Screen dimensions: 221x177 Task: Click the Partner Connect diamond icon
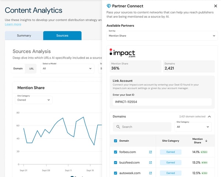click(x=109, y=6)
